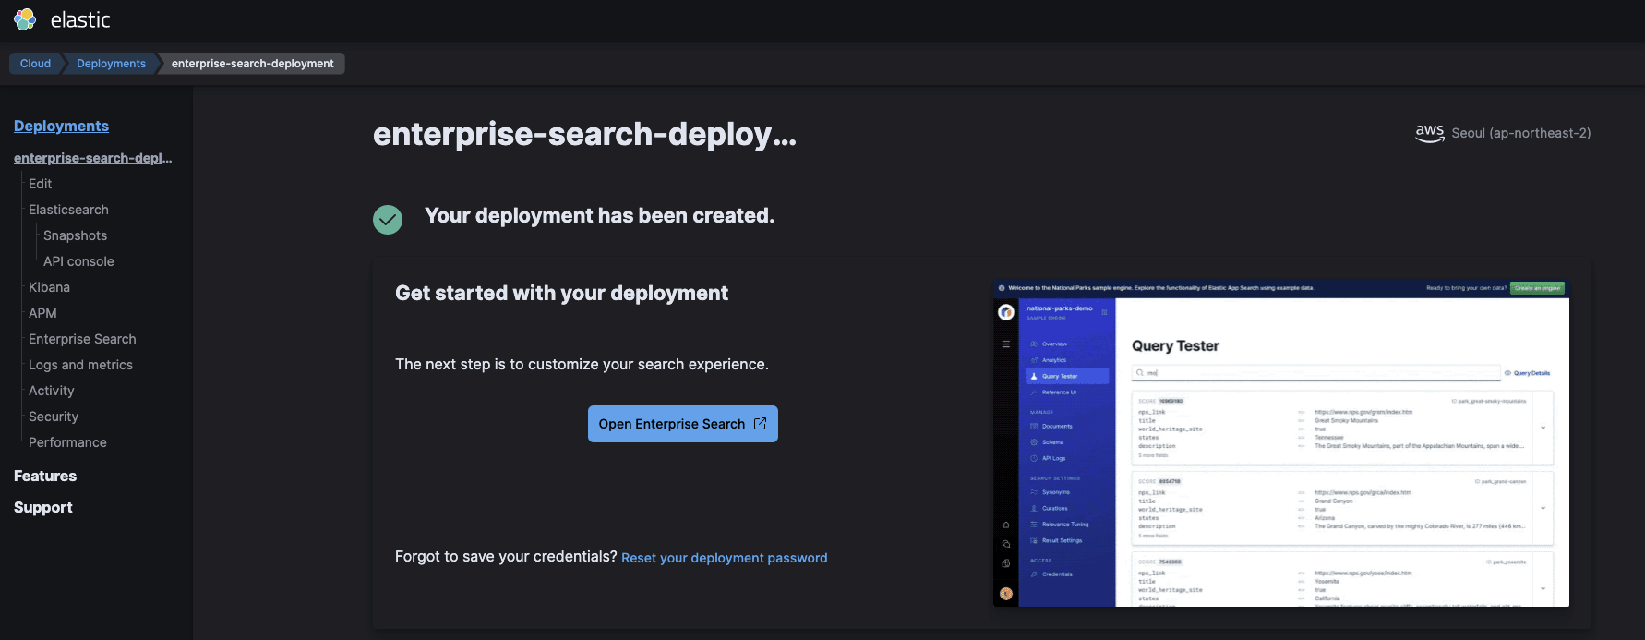
Task: Open Snapshots in sidebar
Action: click(75, 235)
